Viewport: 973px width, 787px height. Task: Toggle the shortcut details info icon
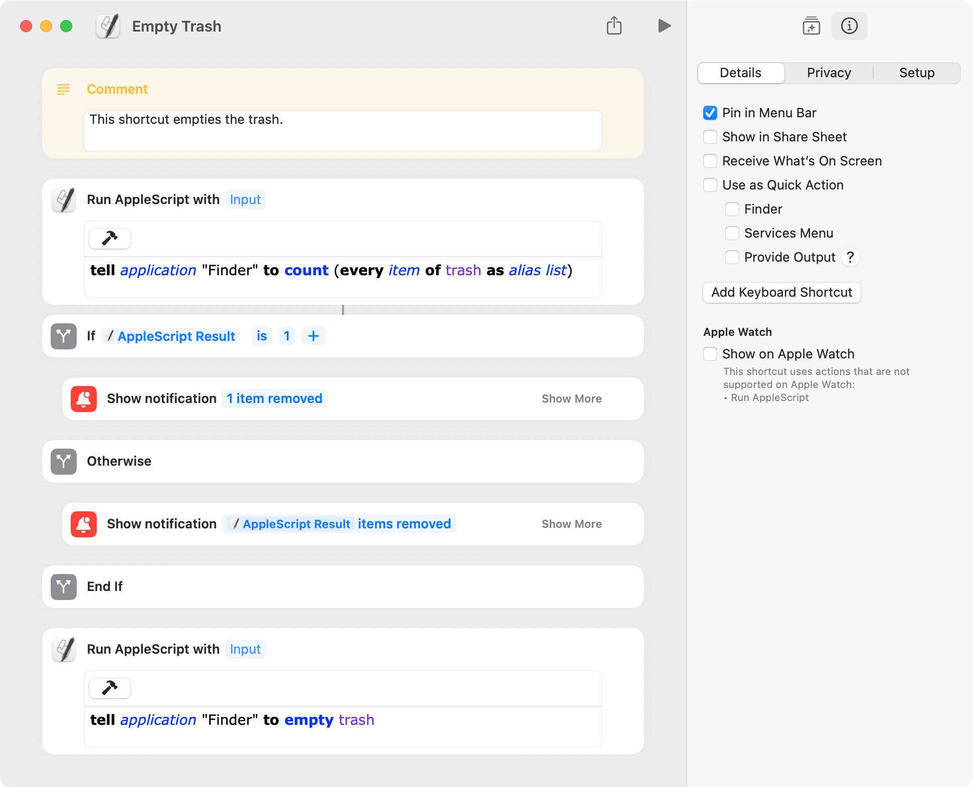point(849,26)
